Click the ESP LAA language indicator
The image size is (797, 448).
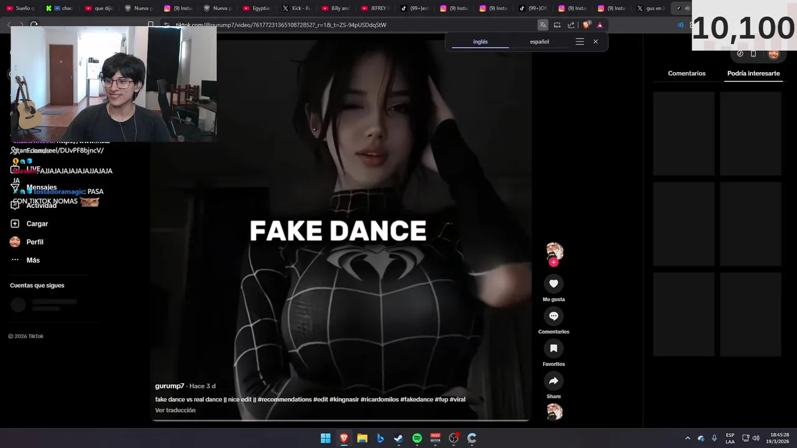730,438
